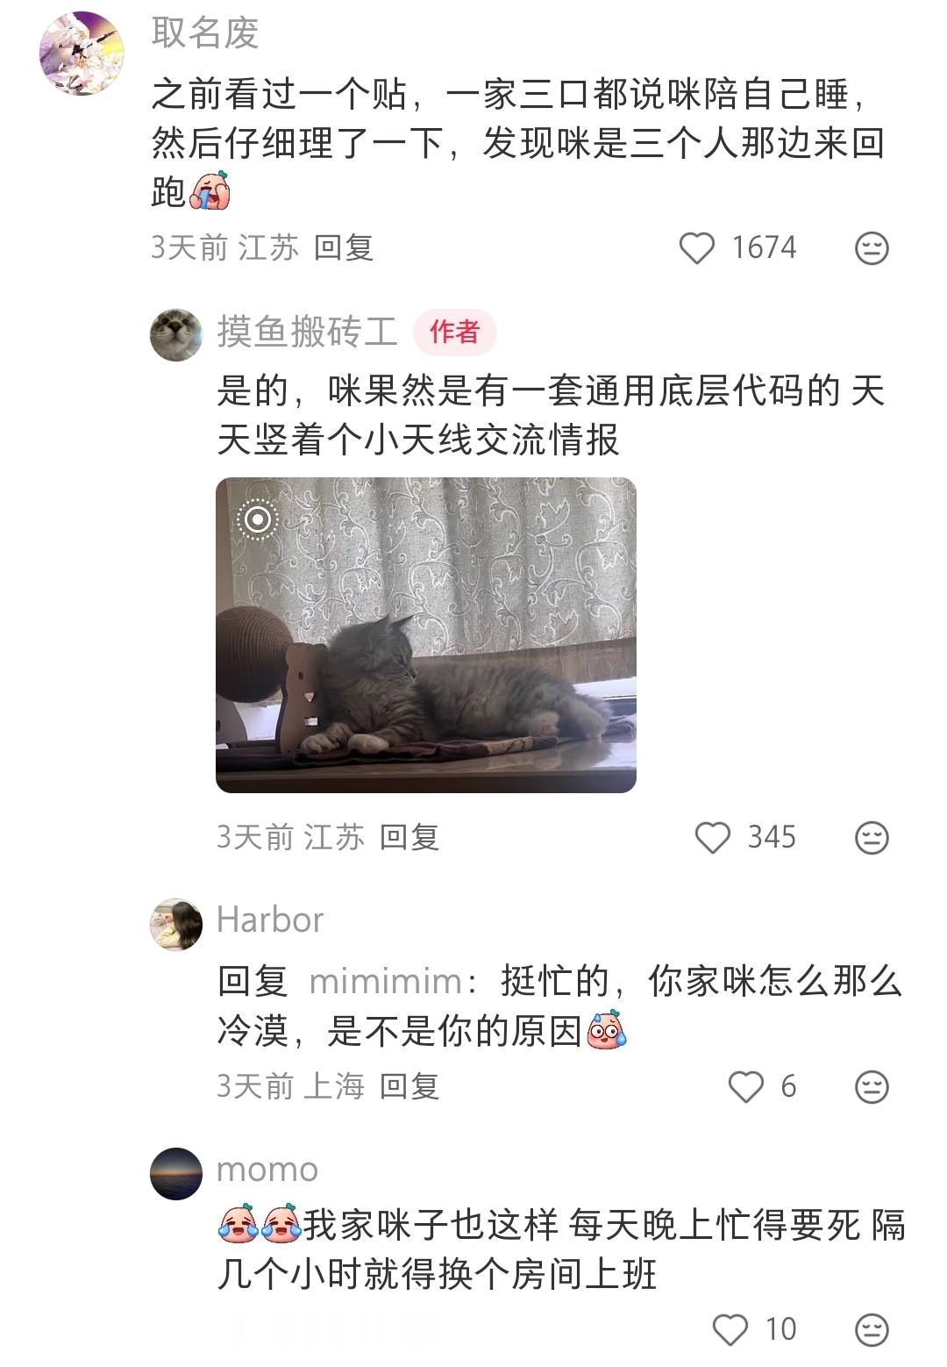The width and height of the screenshot is (947, 1367).
Task: Tap the dislike face on Harbor's reply
Action: click(x=872, y=1087)
